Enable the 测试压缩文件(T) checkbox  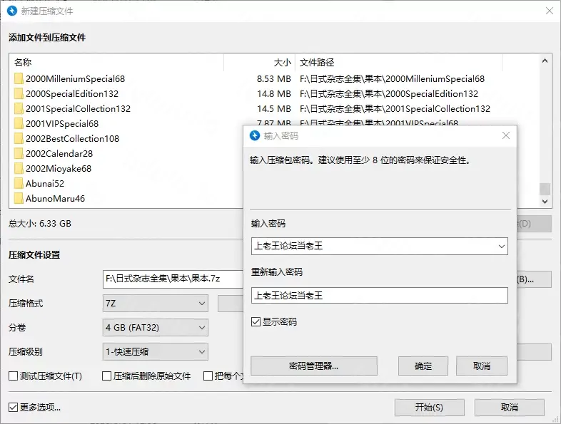click(x=13, y=376)
